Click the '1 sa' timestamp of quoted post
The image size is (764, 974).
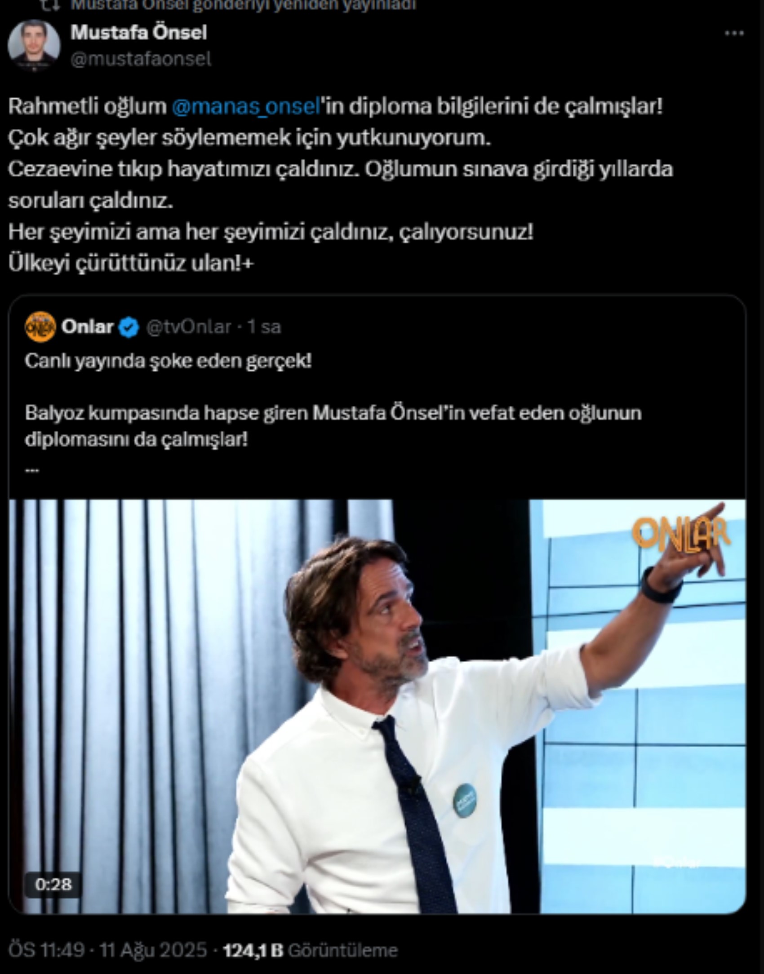point(264,327)
